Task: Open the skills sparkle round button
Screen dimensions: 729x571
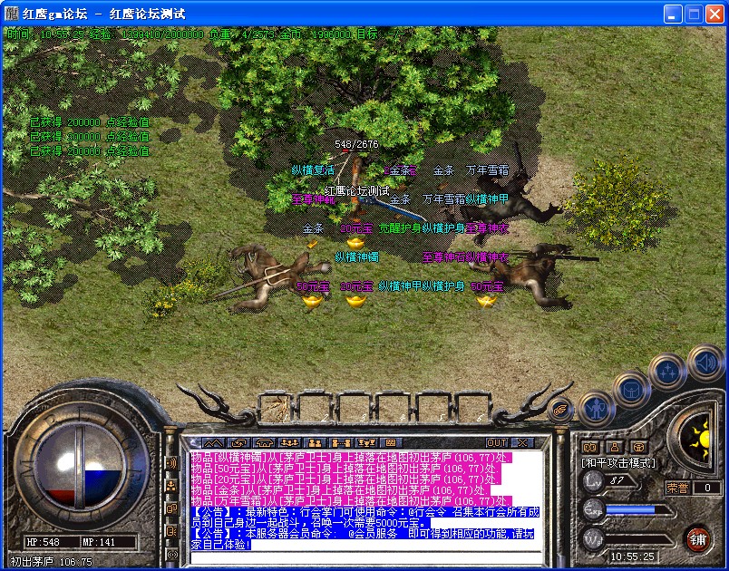Action: coord(667,372)
